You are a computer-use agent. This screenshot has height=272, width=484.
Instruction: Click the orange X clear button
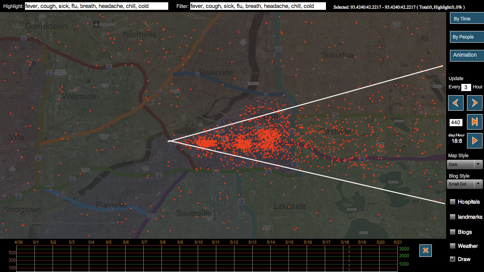(x=425, y=250)
